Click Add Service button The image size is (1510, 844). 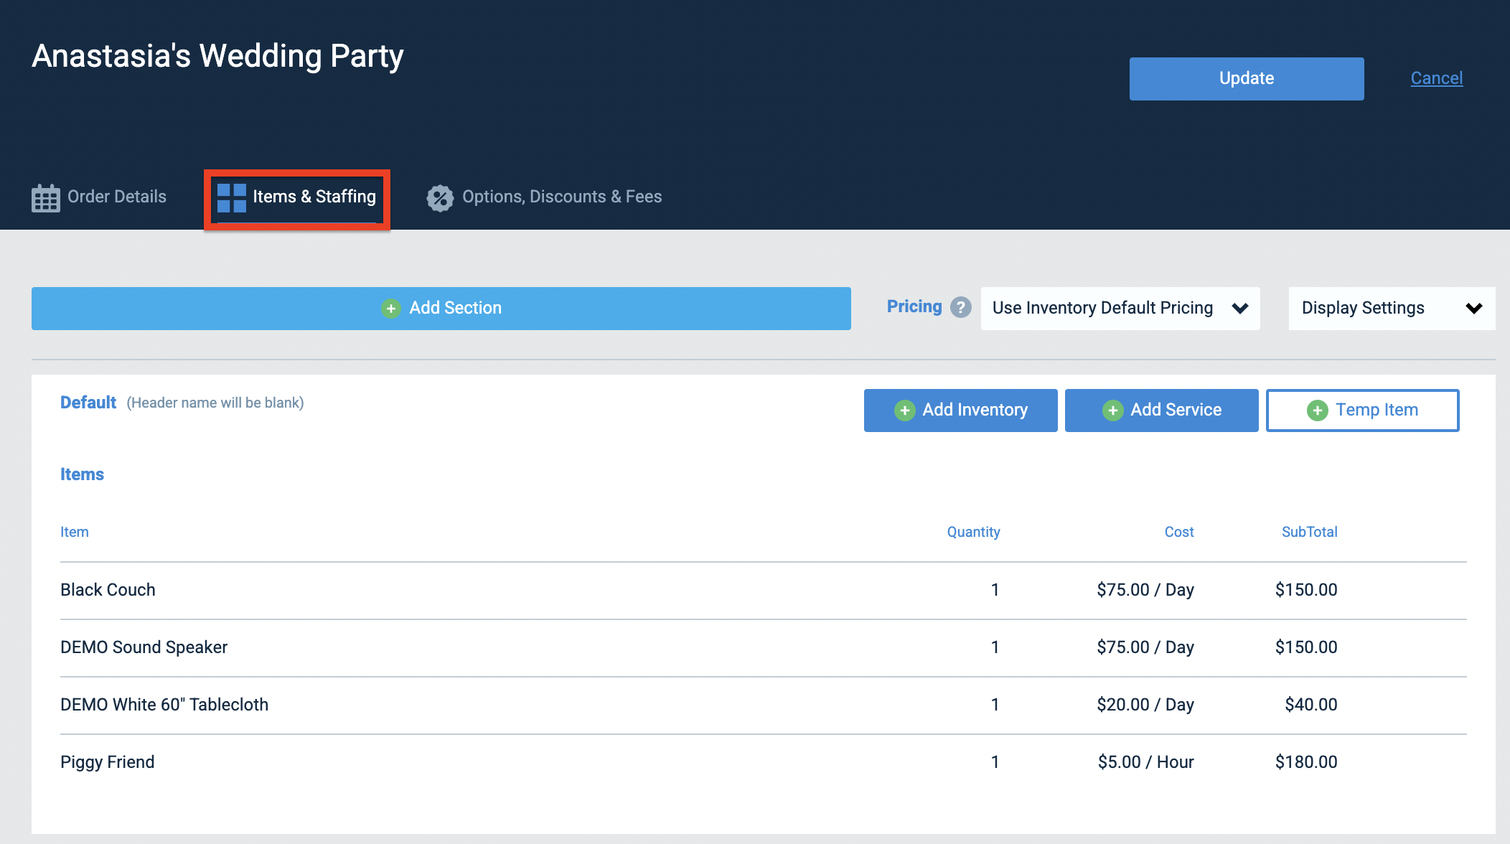tap(1162, 411)
